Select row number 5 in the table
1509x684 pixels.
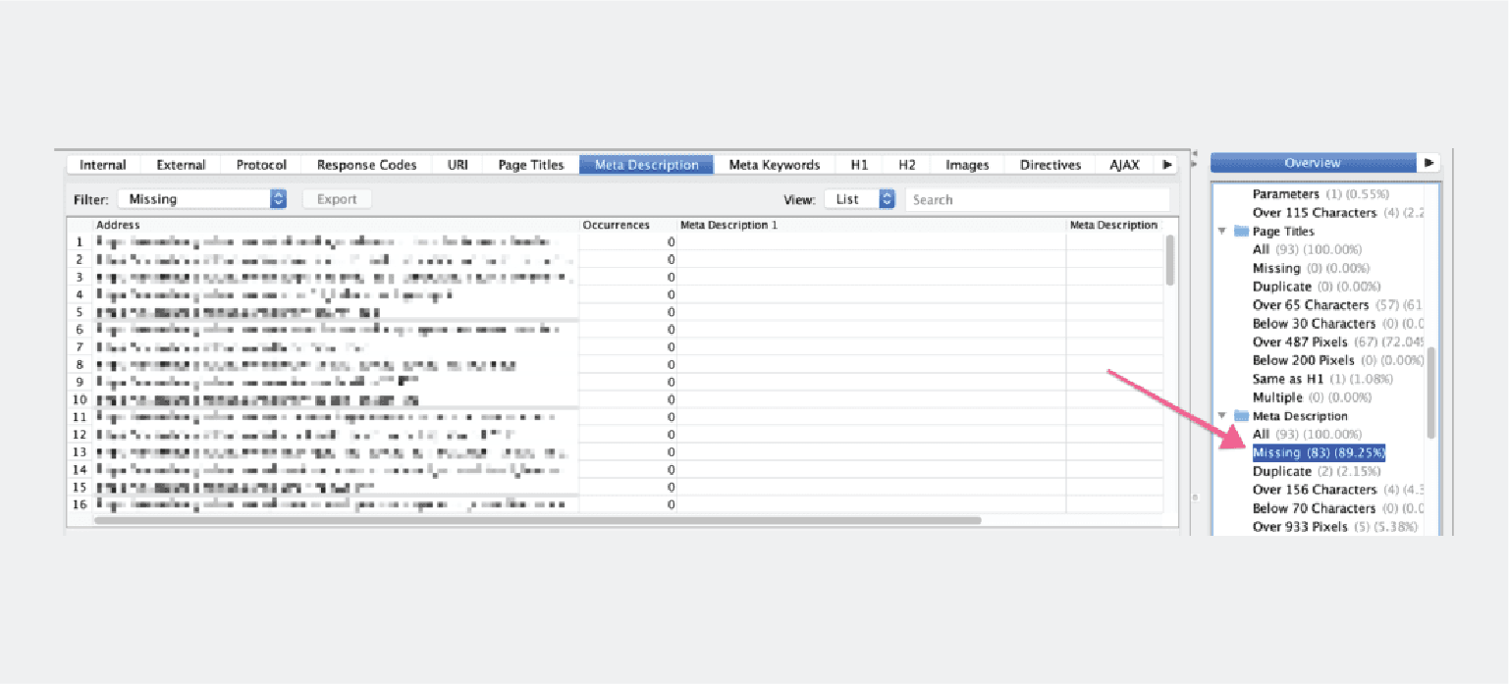coord(81,312)
